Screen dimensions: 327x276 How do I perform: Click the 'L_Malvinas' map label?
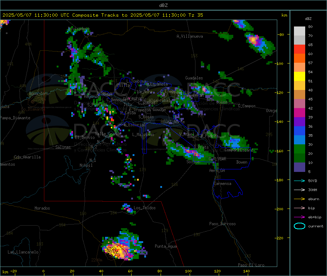point(143,135)
